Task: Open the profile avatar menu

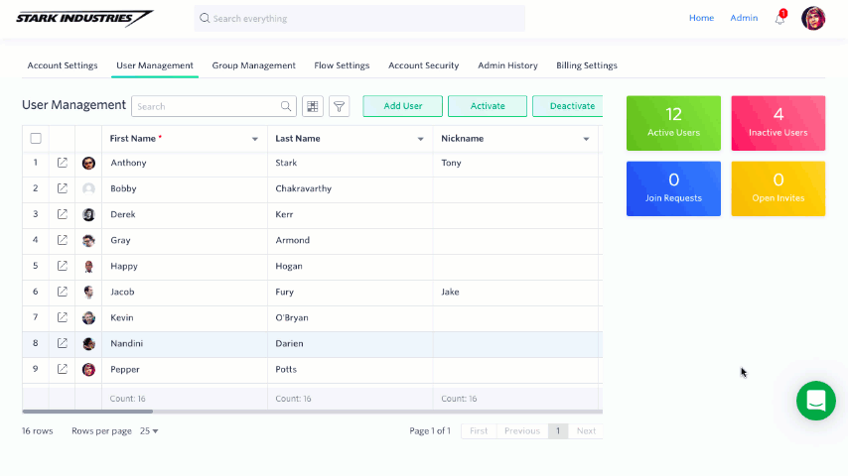Action: (813, 19)
